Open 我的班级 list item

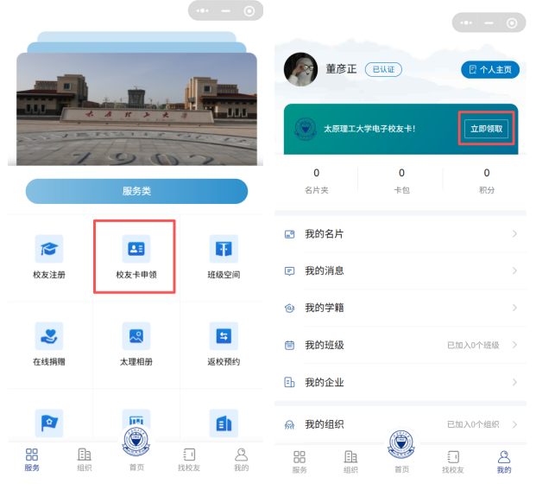[325, 346]
